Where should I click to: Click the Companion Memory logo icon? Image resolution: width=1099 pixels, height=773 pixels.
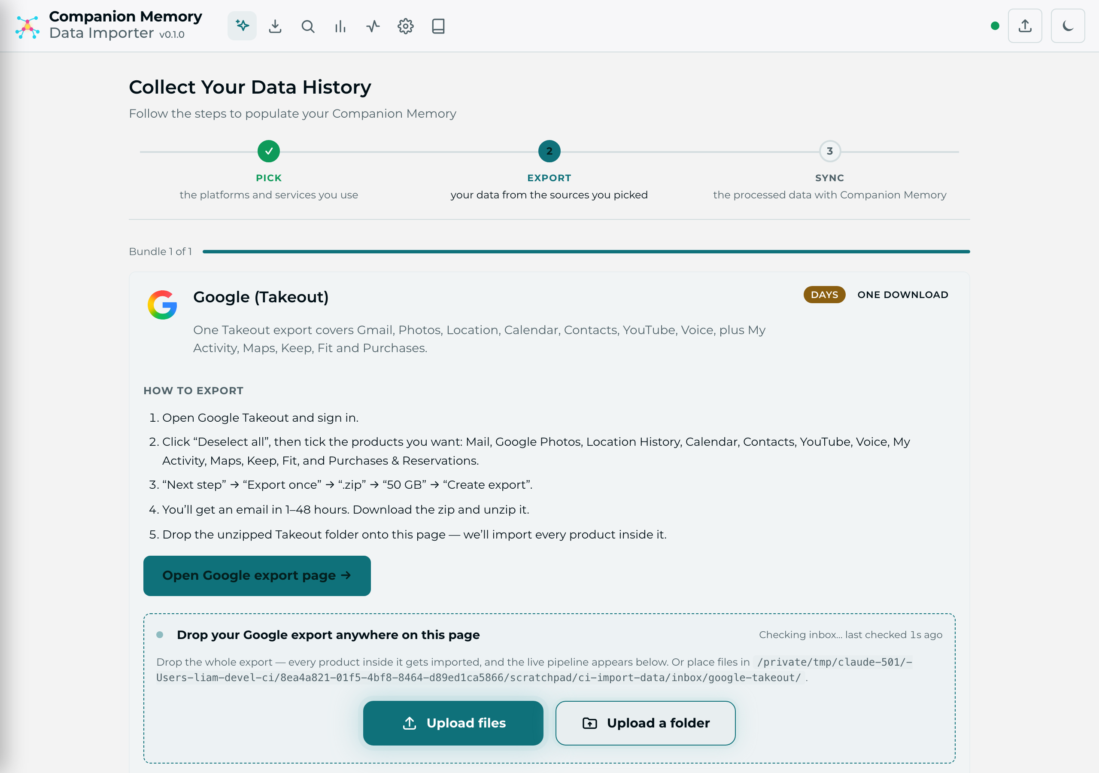[x=28, y=27]
